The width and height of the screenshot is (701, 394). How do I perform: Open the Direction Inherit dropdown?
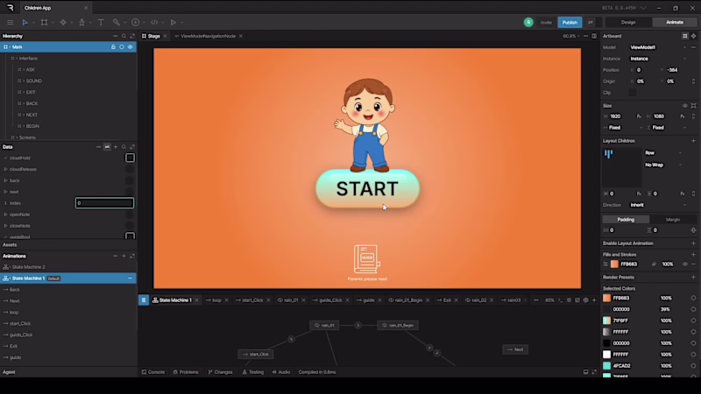[x=657, y=205]
